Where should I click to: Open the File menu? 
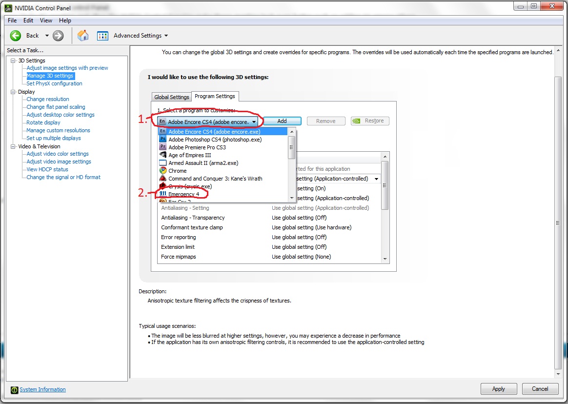point(12,20)
